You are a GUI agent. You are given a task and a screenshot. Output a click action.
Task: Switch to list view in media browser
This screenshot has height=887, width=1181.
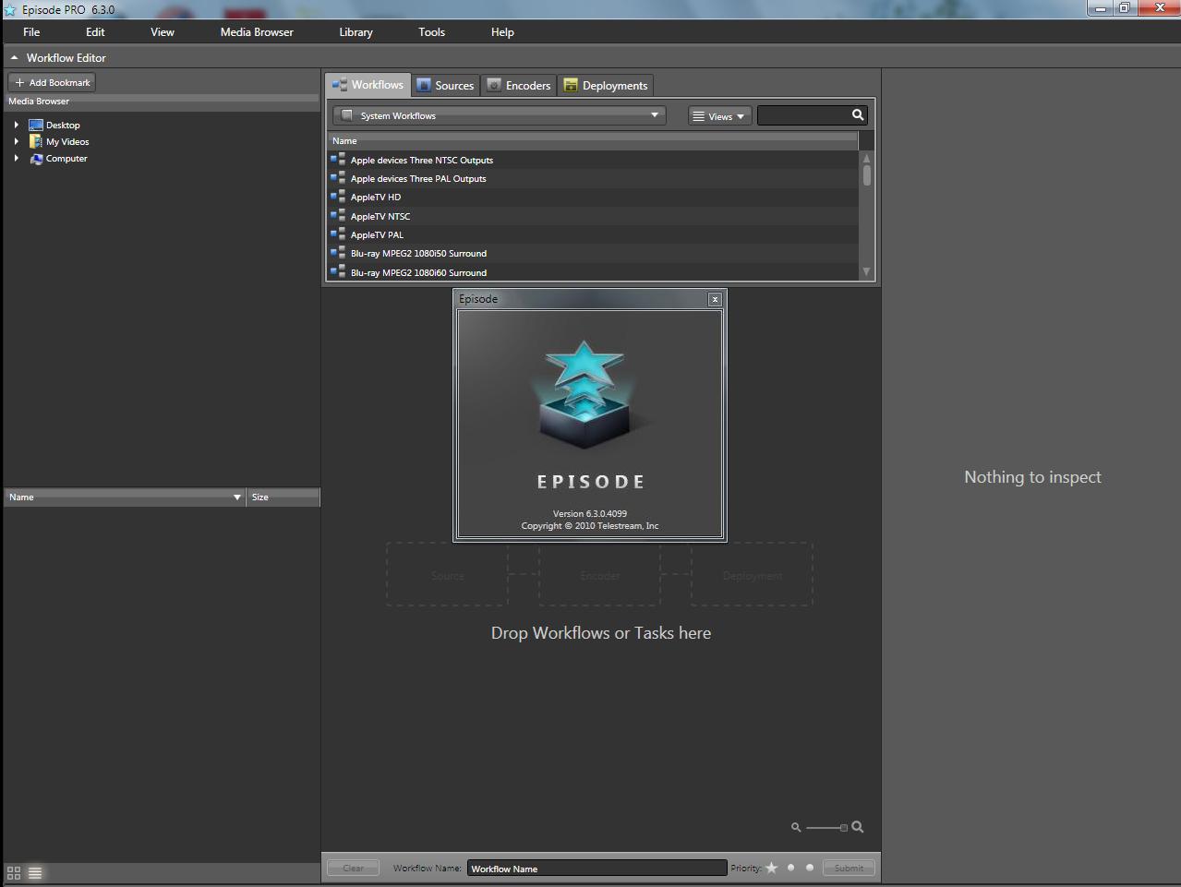coord(35,872)
